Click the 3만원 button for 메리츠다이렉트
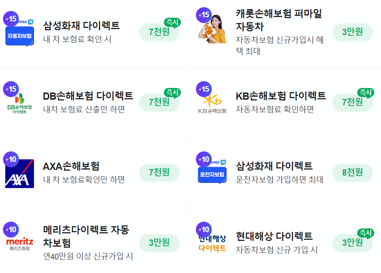The image size is (381, 273). click(159, 243)
